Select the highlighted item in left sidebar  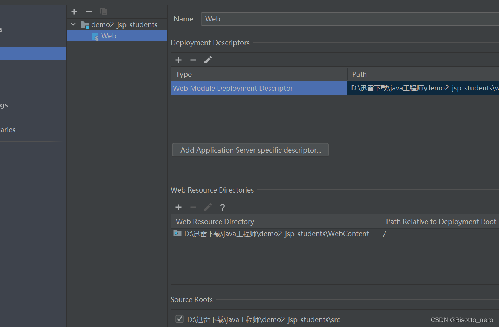tap(33, 53)
